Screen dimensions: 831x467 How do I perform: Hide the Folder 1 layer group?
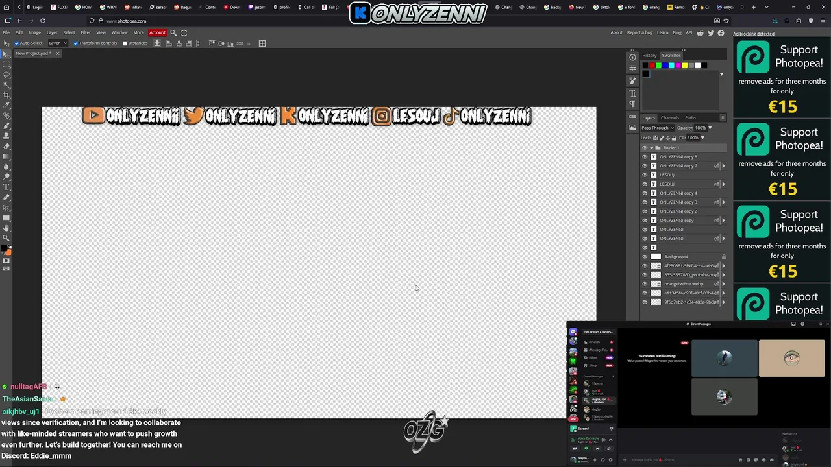[x=645, y=148]
